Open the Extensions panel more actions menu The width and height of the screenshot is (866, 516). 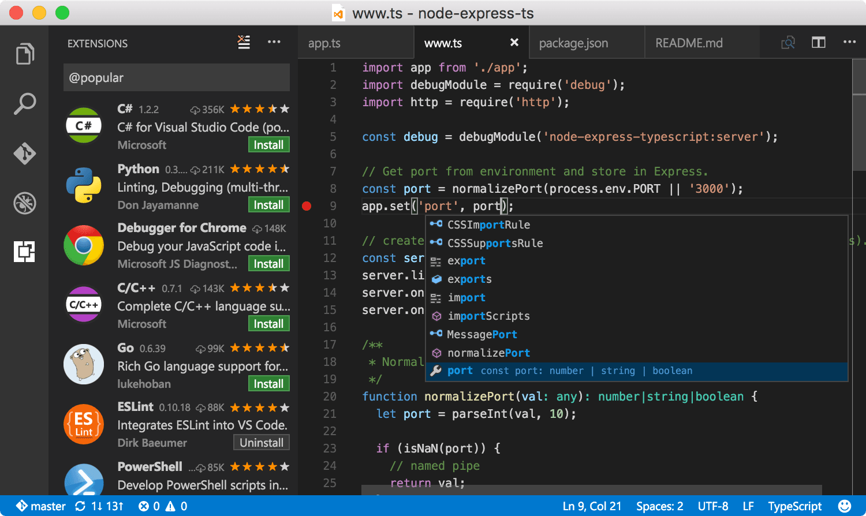coord(274,42)
